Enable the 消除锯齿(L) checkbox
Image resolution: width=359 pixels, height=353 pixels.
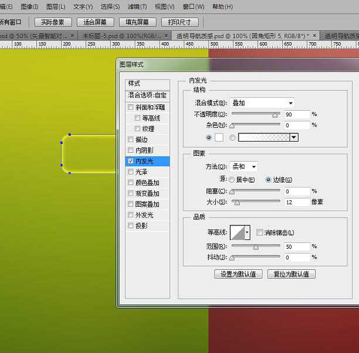259,232
